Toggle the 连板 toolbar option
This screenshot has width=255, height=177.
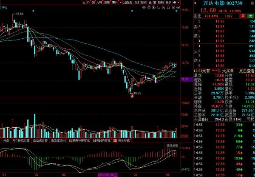tap(107, 2)
